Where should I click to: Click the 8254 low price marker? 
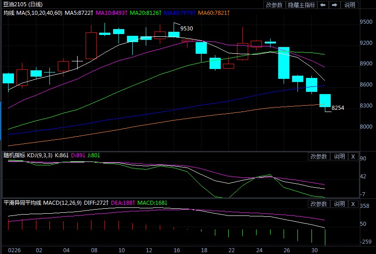(337, 108)
